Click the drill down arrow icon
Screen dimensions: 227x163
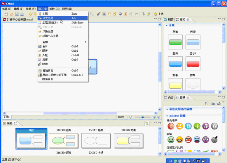pyautogui.click(x=143, y=14)
